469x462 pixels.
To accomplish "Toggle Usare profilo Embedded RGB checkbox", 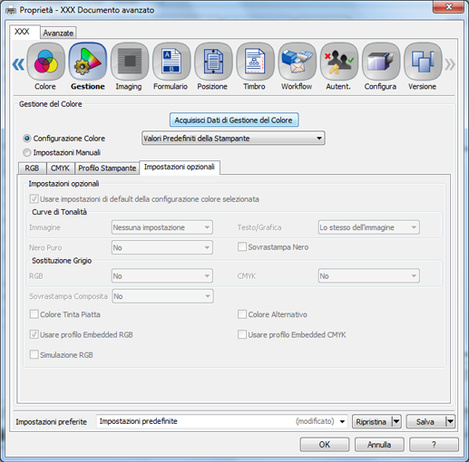I will click(34, 334).
